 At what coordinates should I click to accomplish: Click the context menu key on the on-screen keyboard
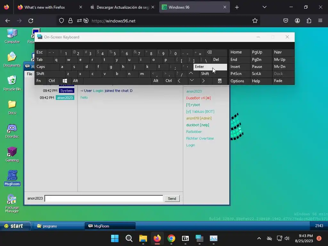click(x=220, y=81)
